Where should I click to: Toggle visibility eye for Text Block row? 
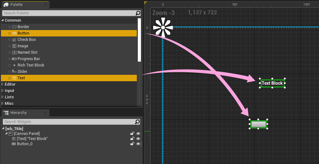[x=138, y=139]
